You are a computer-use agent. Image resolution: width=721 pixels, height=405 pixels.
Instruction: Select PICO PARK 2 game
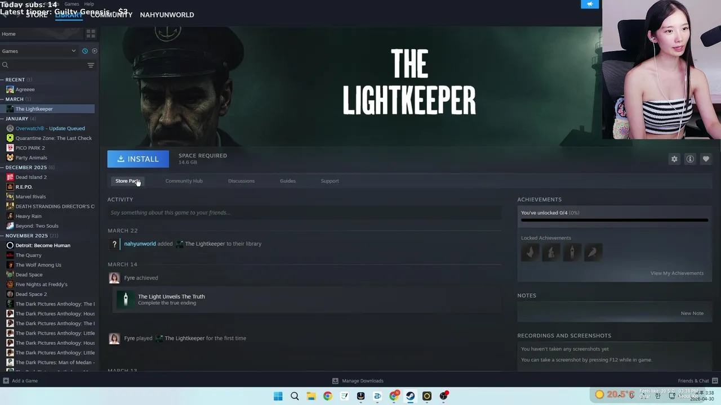click(30, 148)
